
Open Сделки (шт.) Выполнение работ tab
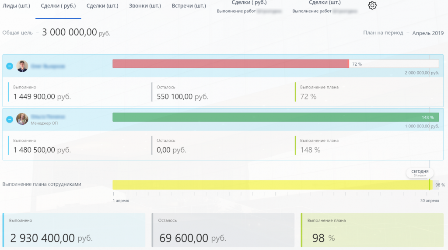point(325,7)
